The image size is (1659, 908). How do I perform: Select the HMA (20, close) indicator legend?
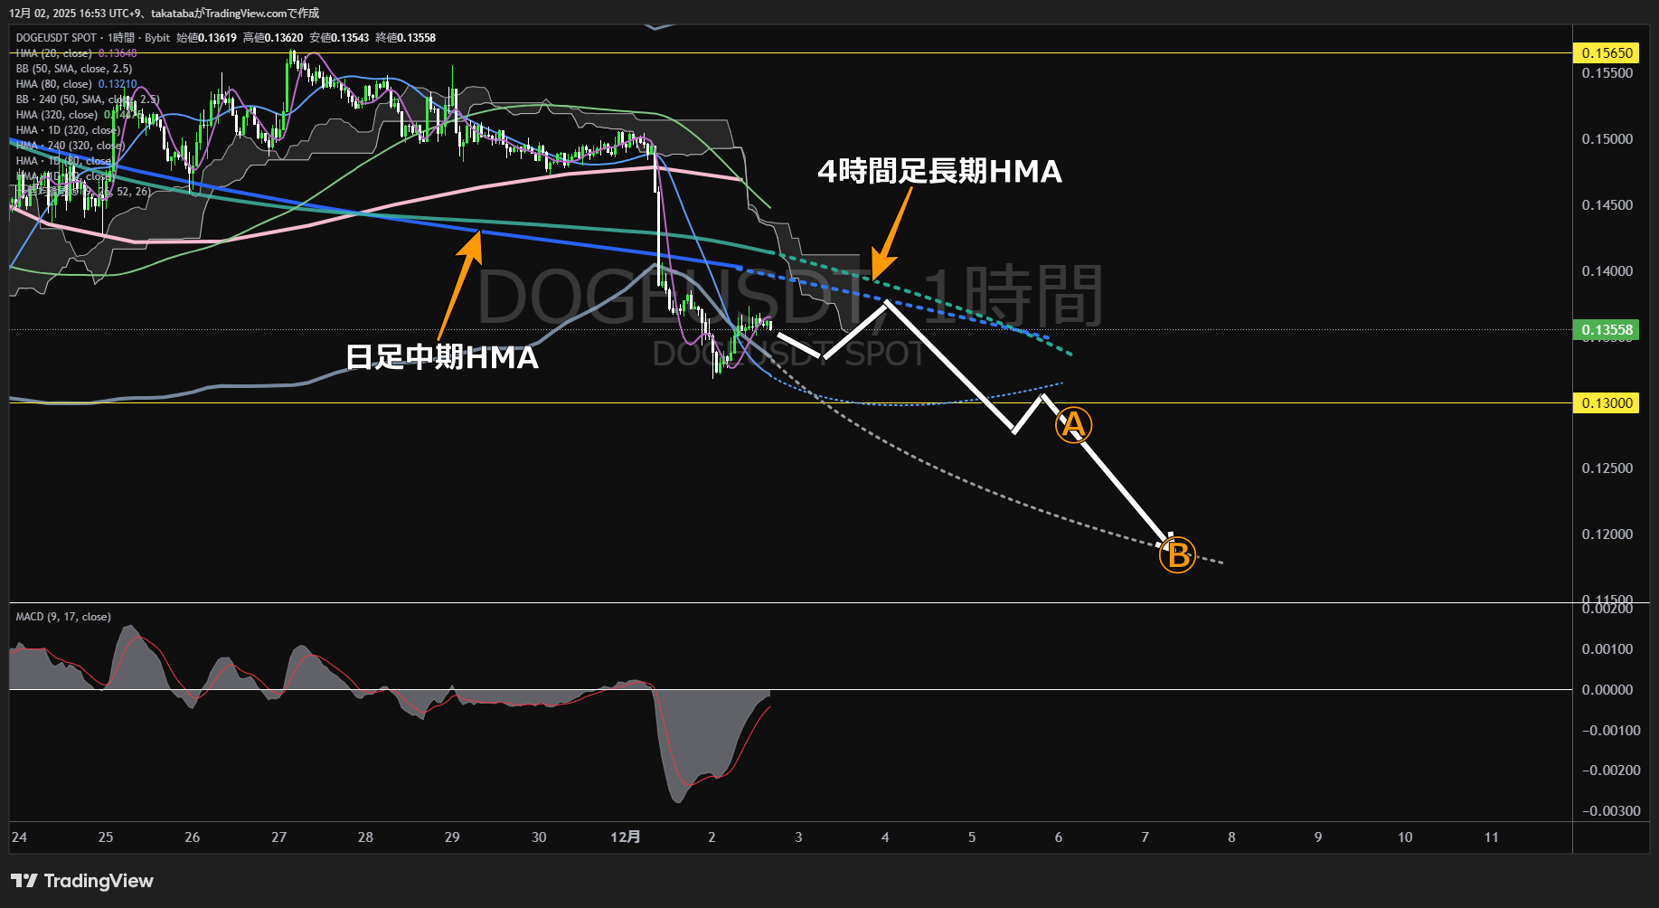point(54,53)
